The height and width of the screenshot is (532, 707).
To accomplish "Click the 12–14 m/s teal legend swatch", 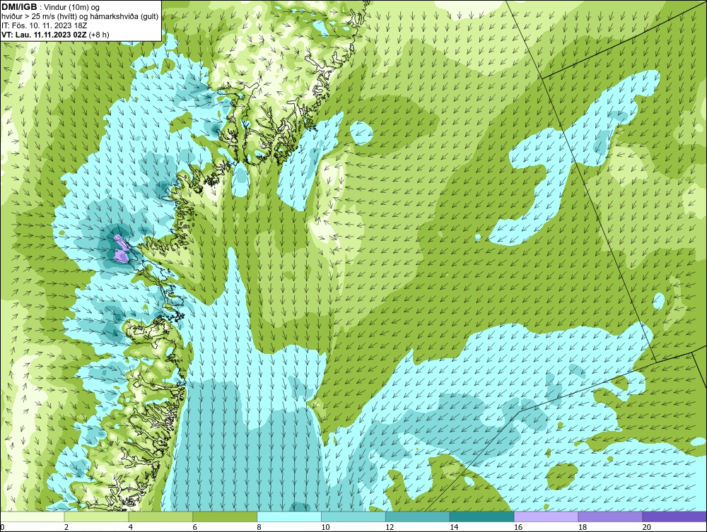I will [418, 516].
